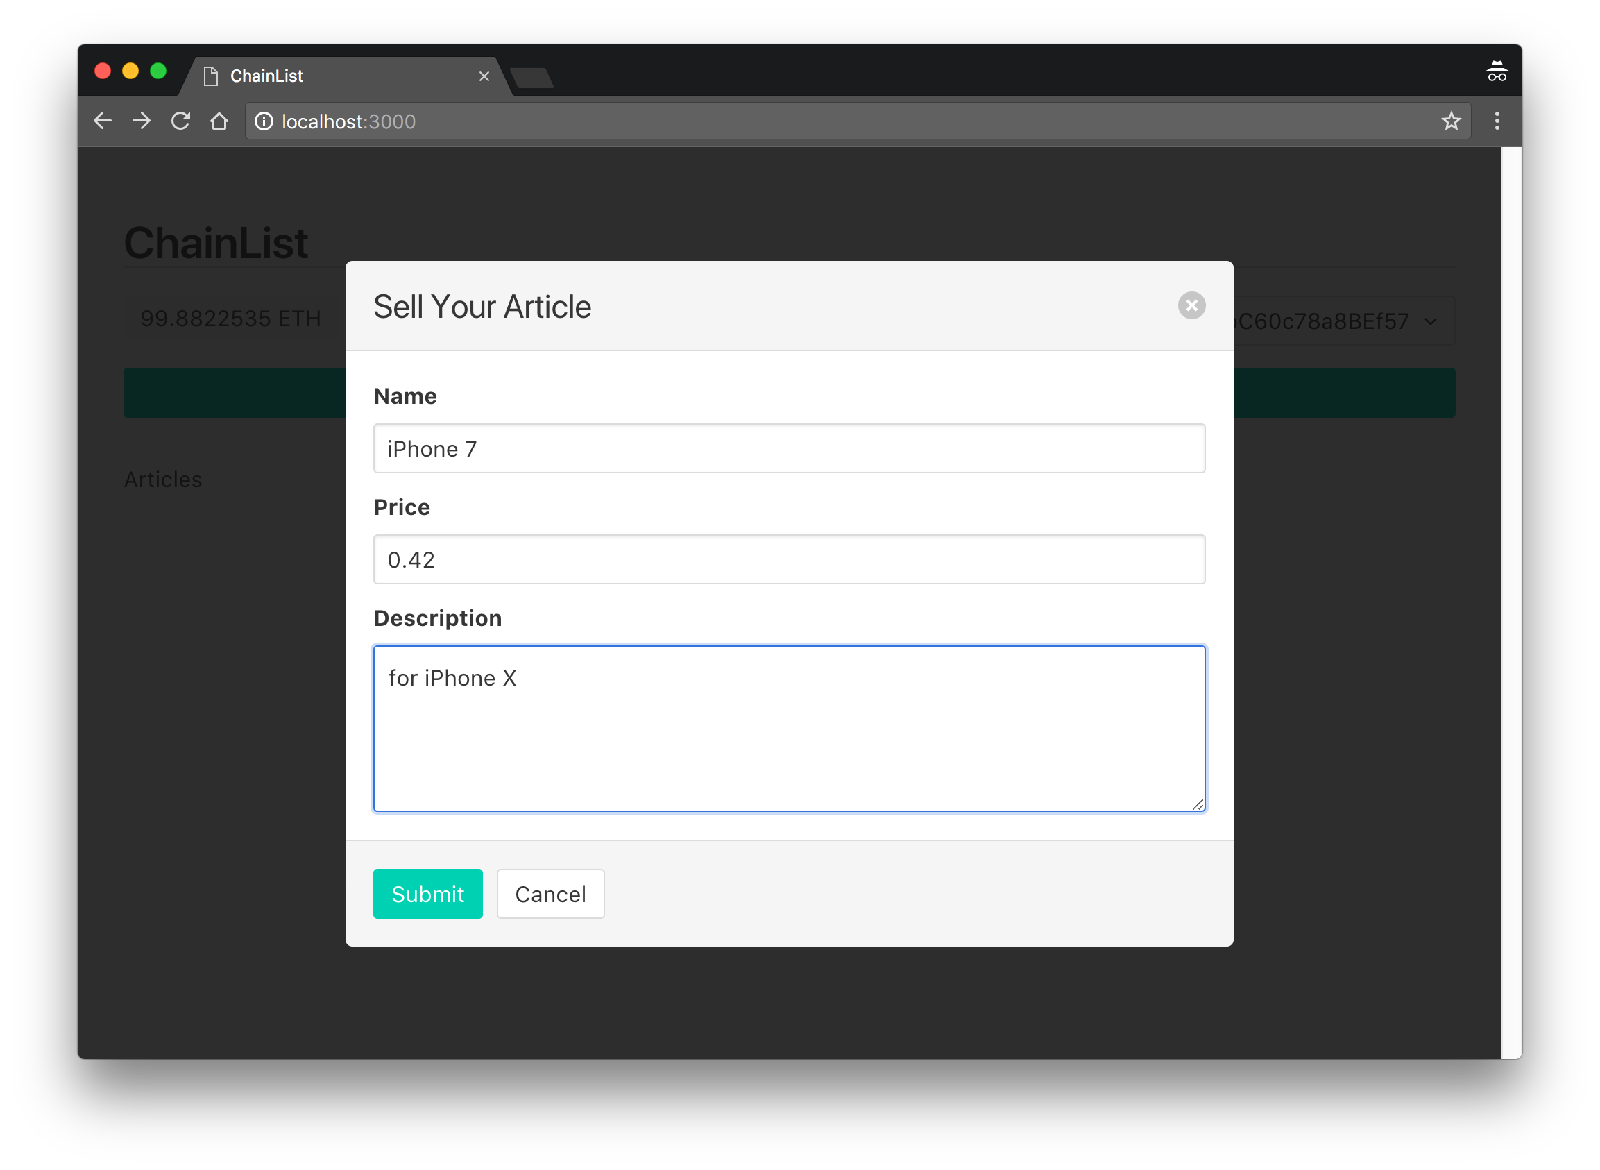This screenshot has width=1600, height=1170.
Task: Close the ChainList browser tab
Action: coord(484,76)
